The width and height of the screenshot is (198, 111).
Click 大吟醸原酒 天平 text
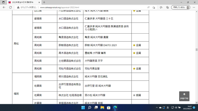[x=94, y=61]
